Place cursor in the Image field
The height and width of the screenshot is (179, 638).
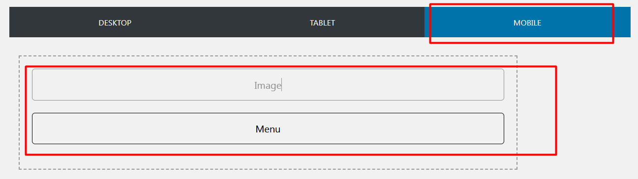click(268, 85)
